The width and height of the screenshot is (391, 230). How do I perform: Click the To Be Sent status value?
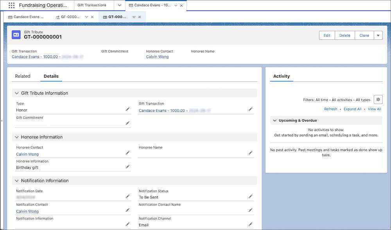[148, 197]
